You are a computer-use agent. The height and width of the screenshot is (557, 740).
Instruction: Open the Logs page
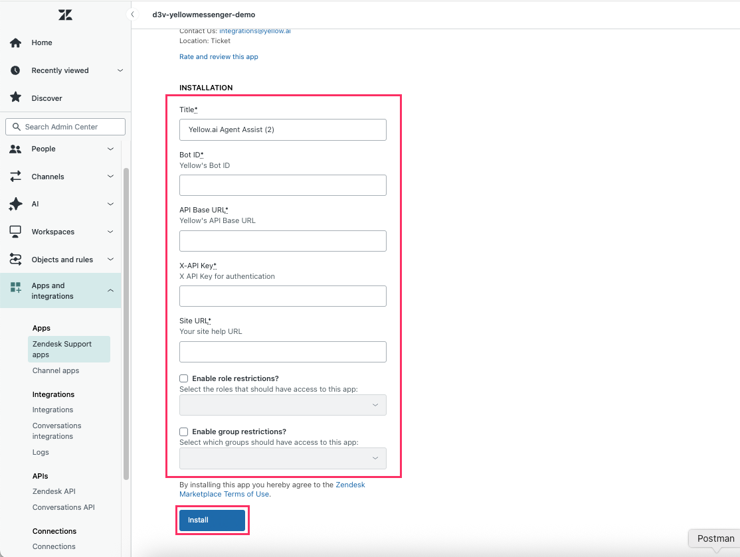pos(41,452)
